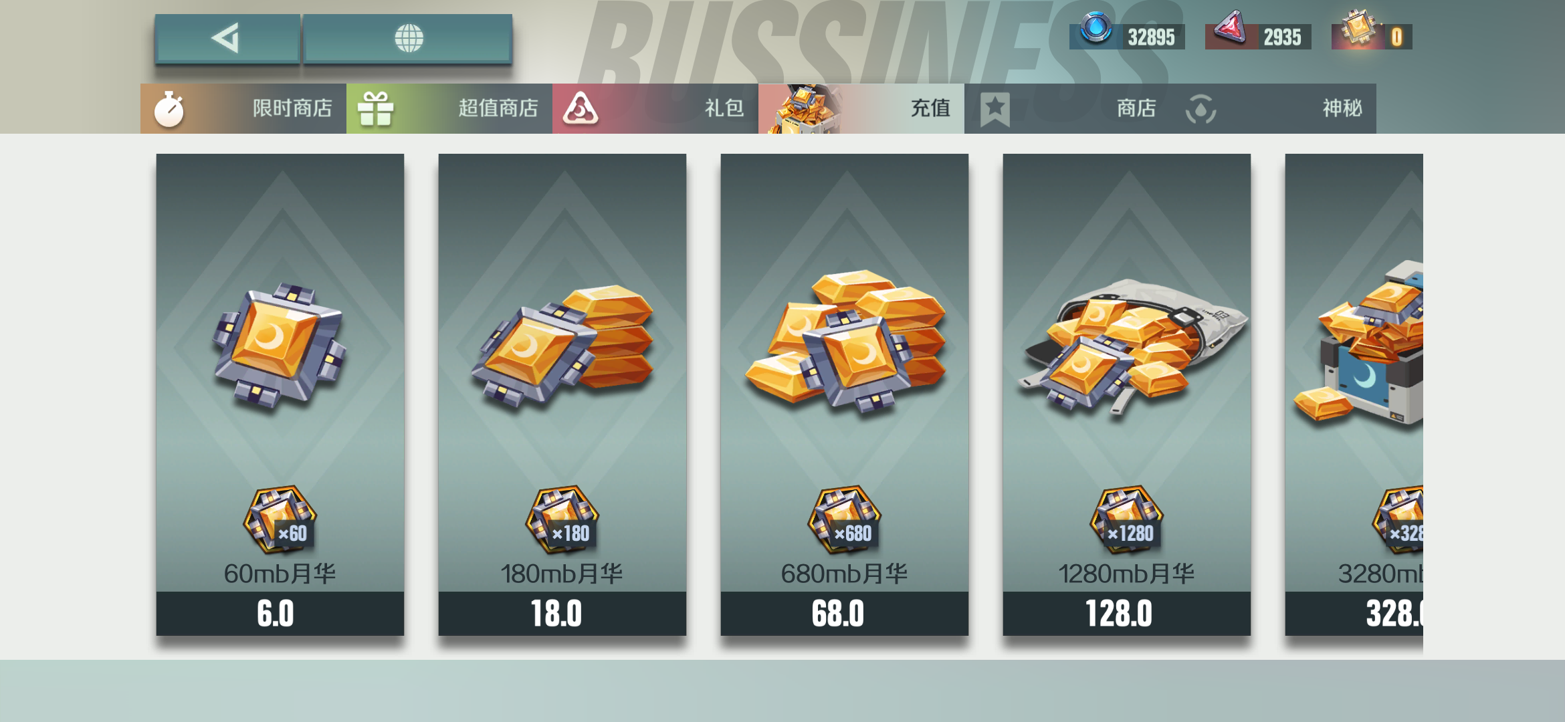Select the 充值 recharge tab
The width and height of the screenshot is (1565, 722).
(861, 108)
